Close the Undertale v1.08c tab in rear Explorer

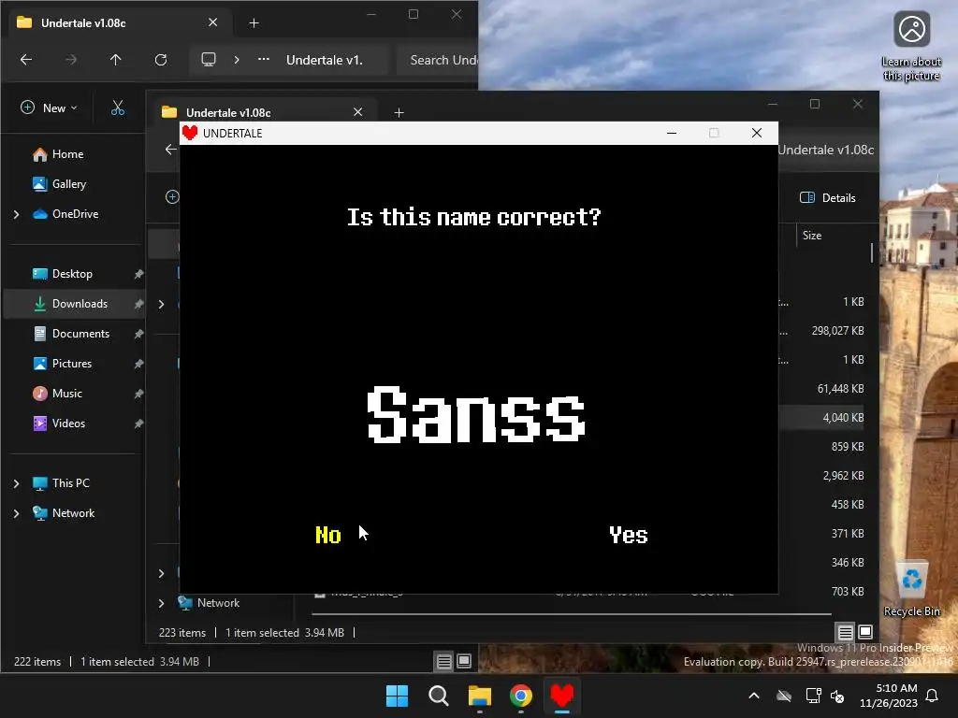click(x=212, y=22)
